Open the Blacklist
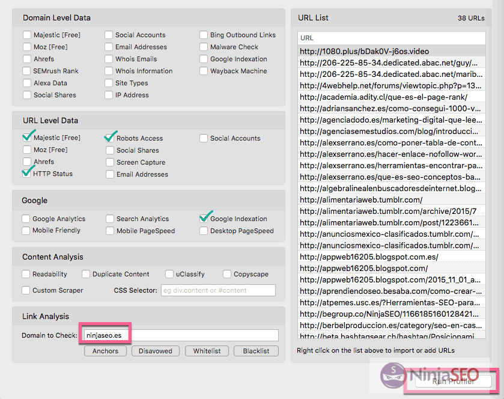The image size is (504, 399). [x=256, y=351]
